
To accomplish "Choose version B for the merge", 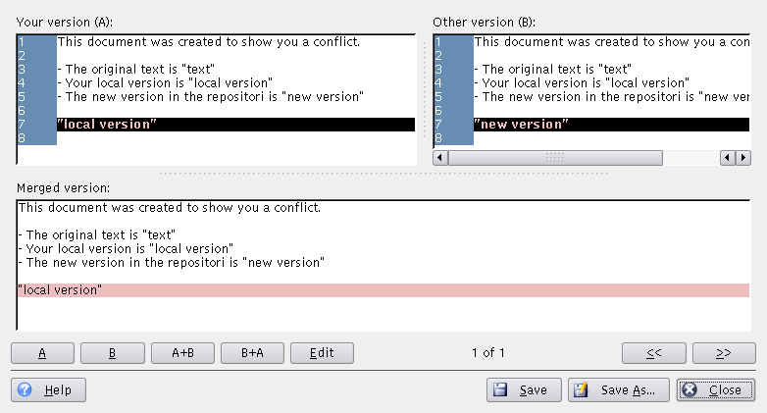I will (113, 353).
